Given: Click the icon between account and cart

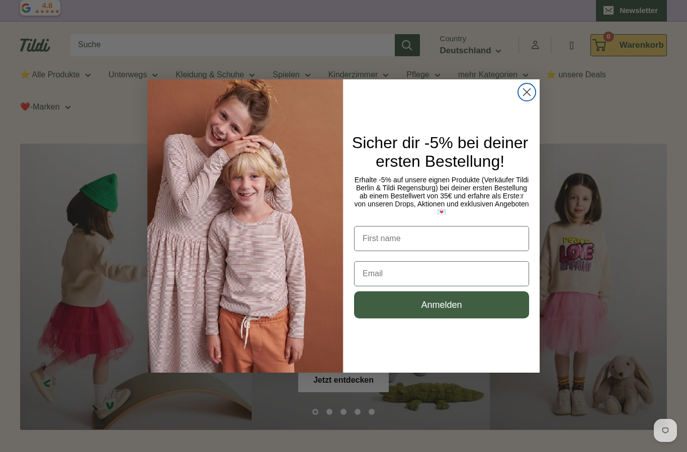Looking at the screenshot, I should click(x=571, y=46).
